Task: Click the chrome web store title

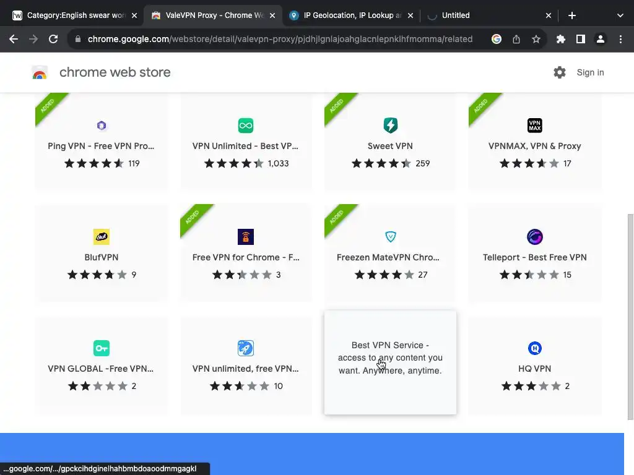Action: [115, 72]
